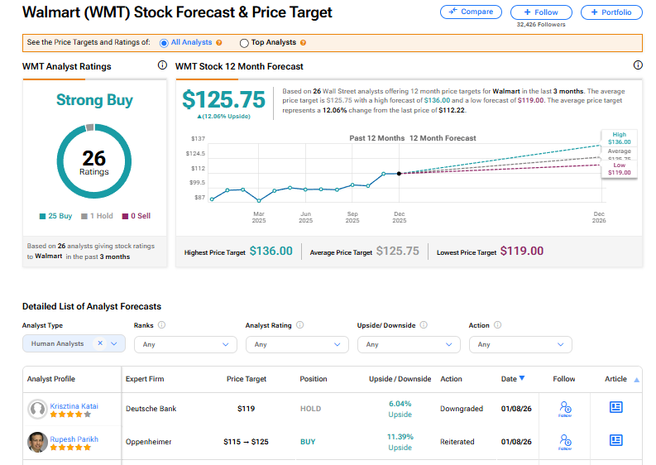Click the info icon next to Ranks

(161, 325)
